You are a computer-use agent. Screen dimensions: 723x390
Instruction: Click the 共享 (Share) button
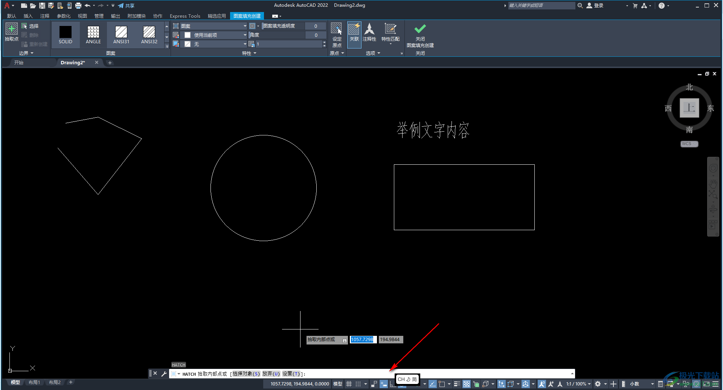(x=126, y=6)
